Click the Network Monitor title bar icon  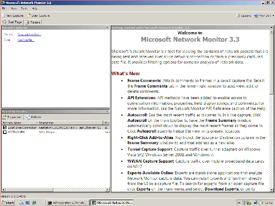pos(3,3)
